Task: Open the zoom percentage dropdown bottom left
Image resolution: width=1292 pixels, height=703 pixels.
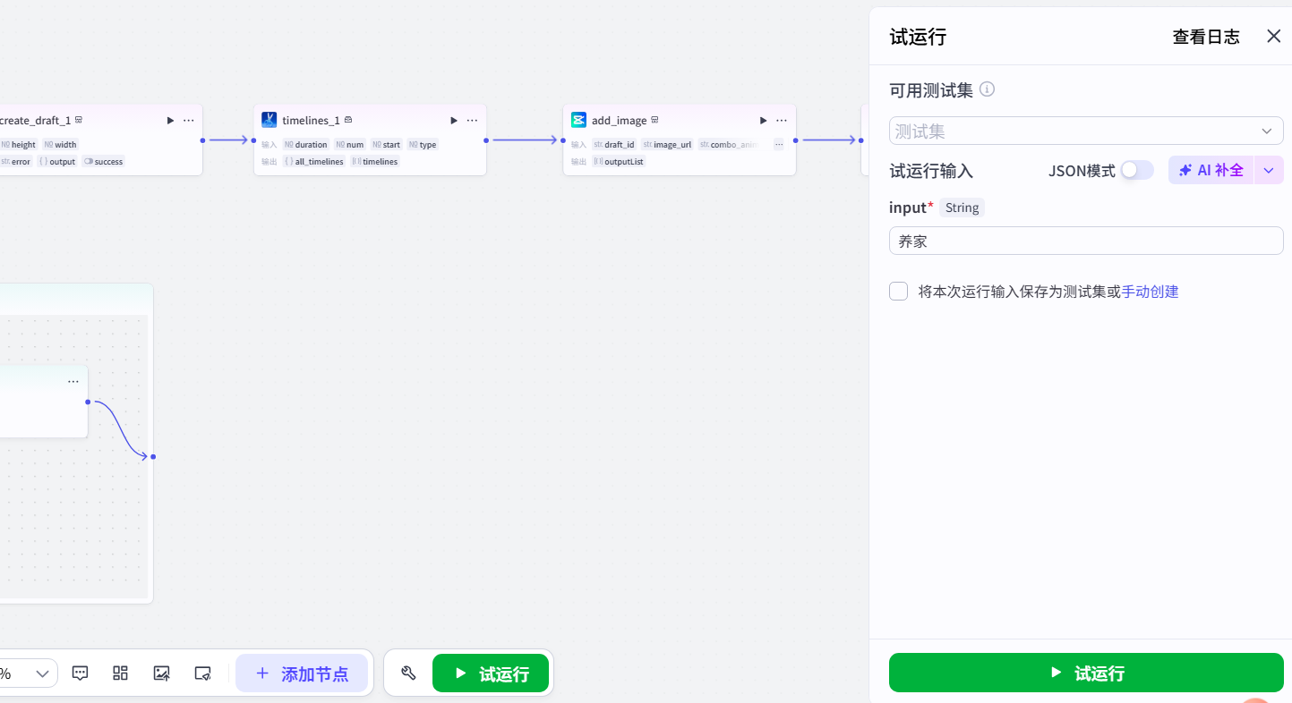Action: pos(41,673)
